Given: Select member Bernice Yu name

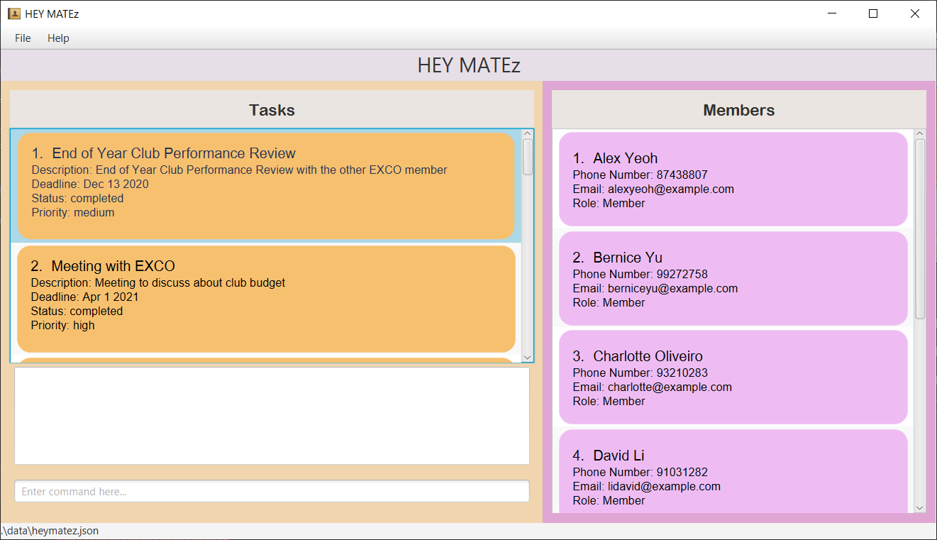Looking at the screenshot, I should [x=628, y=258].
